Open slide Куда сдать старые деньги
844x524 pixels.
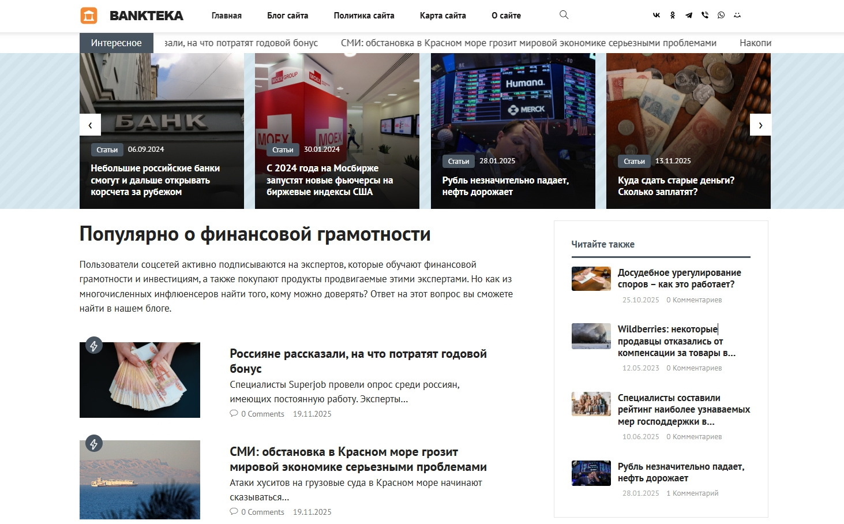676,186
